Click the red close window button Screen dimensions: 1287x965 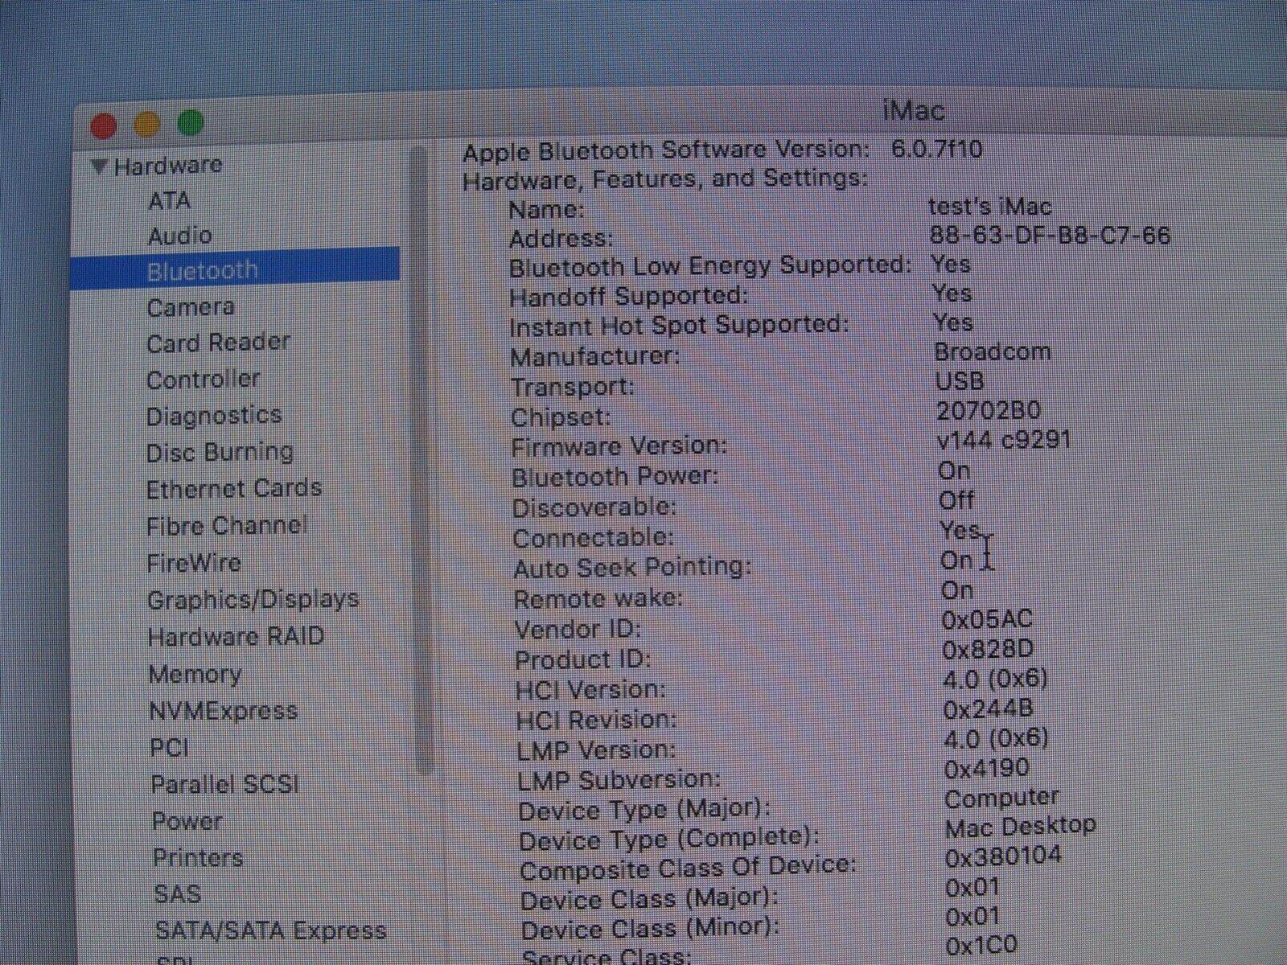(104, 126)
